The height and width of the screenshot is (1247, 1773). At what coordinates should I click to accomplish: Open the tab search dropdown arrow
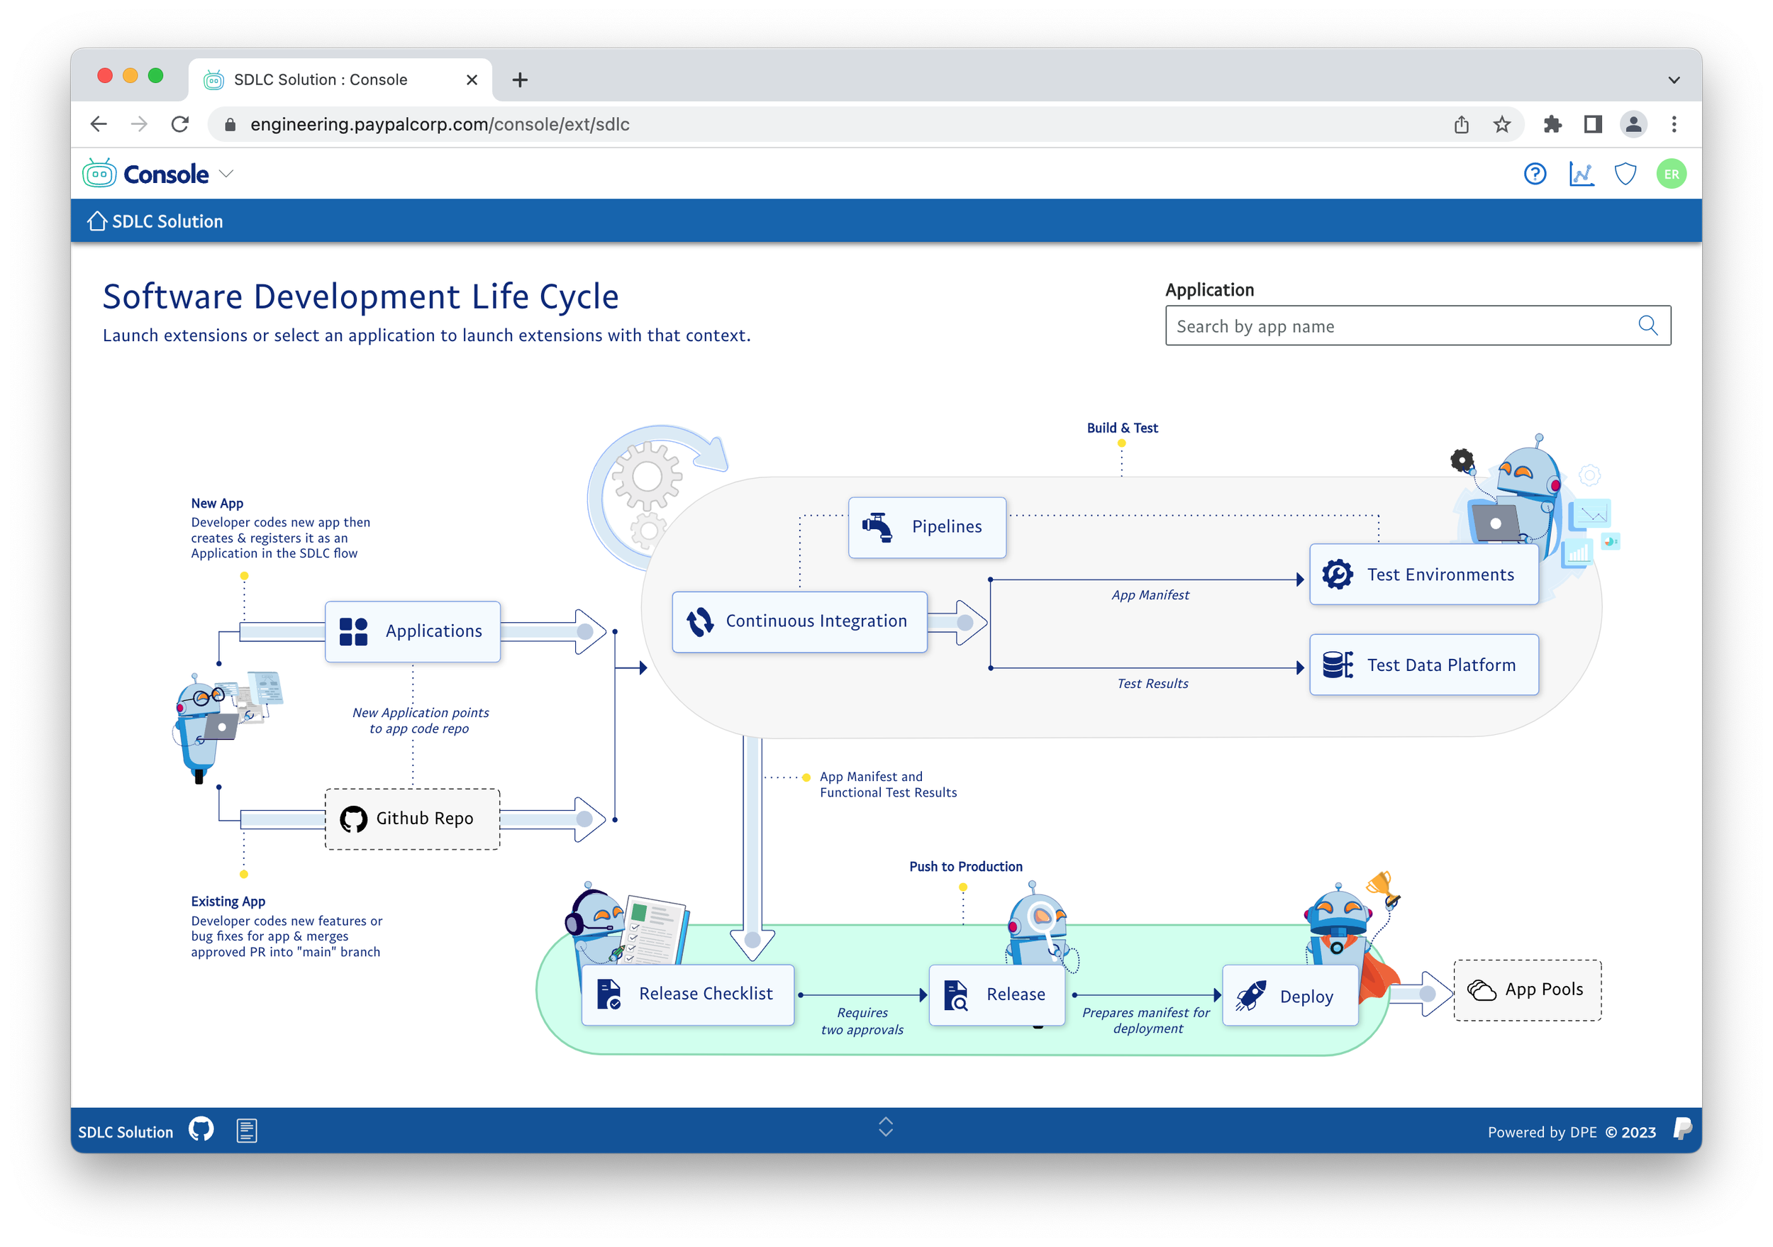[x=1674, y=79]
